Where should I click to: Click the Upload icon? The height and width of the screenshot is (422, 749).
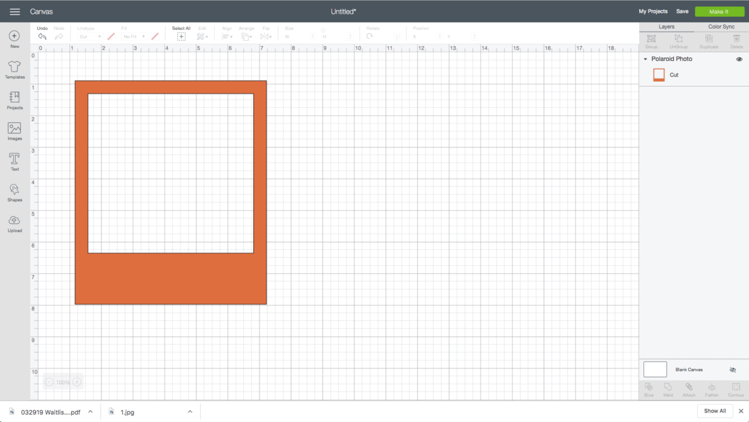point(14,221)
